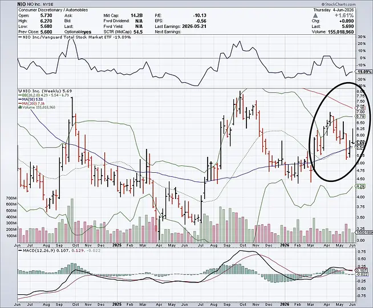Click the +1.61% percent change
Viewport: 373px width, 308px height.
(x=344, y=15)
